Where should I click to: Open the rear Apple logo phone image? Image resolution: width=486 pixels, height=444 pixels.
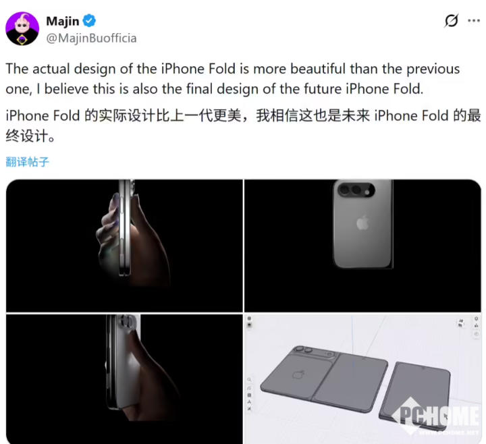(362, 246)
